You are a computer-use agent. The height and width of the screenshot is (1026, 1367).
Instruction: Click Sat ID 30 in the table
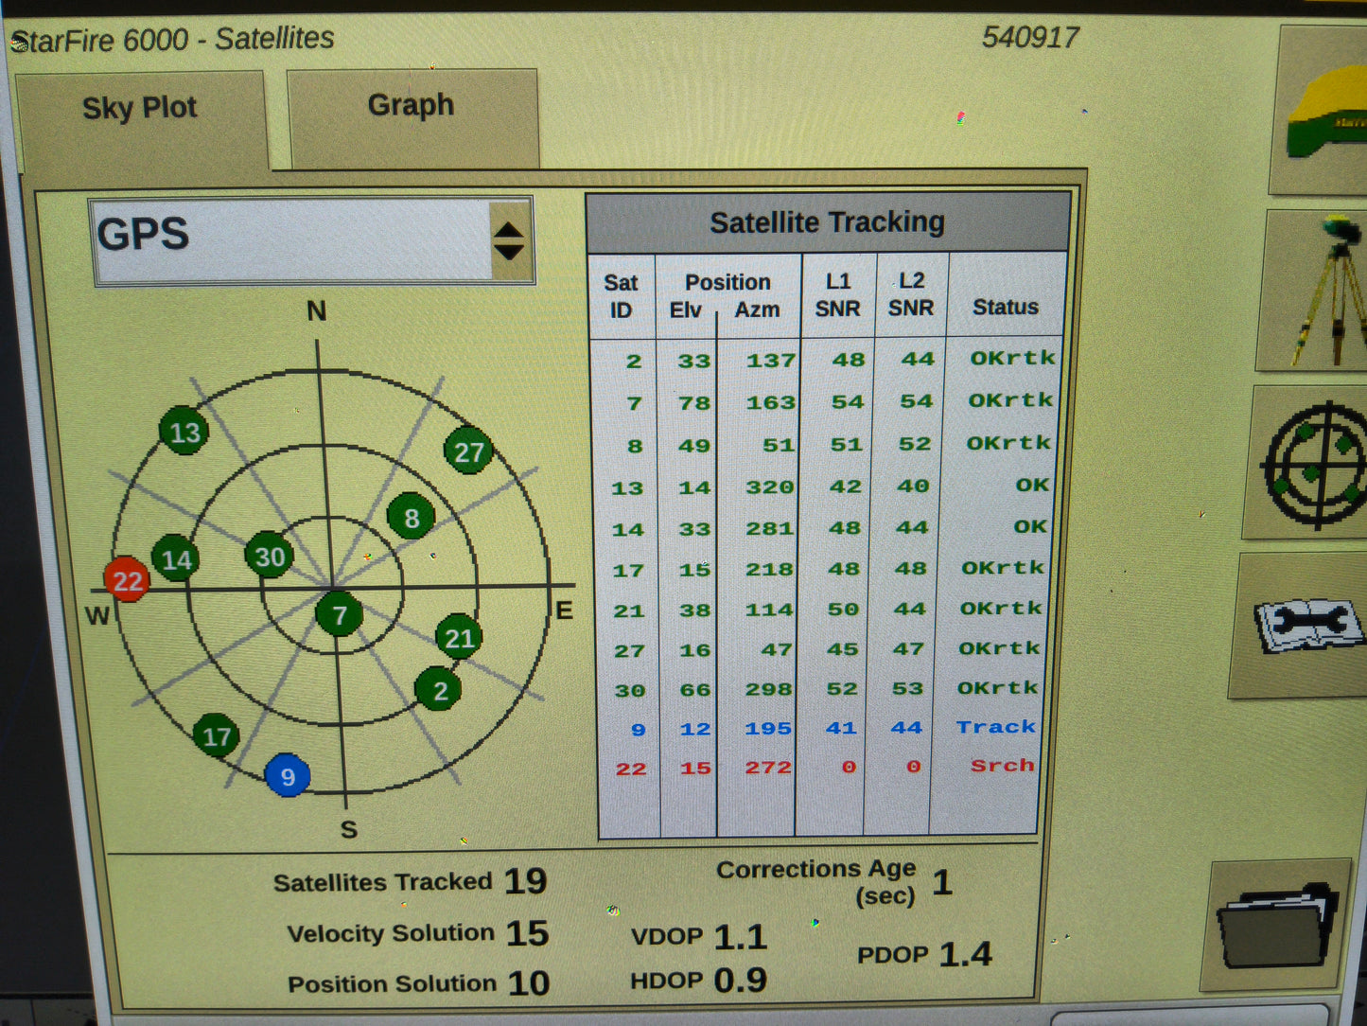pyautogui.click(x=630, y=691)
